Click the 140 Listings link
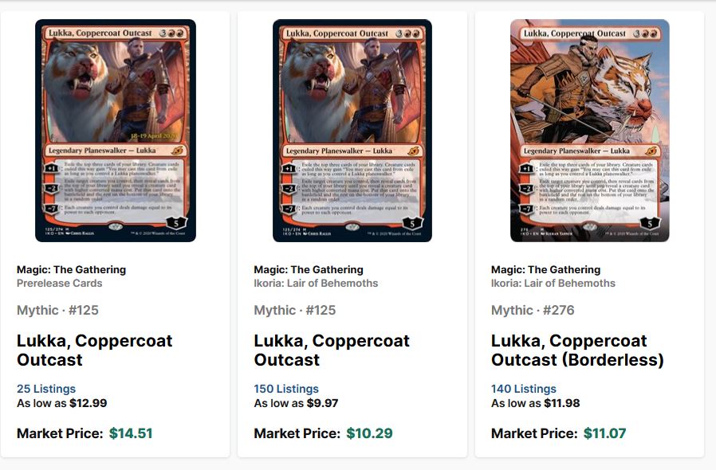This screenshot has width=716, height=470. (x=524, y=389)
